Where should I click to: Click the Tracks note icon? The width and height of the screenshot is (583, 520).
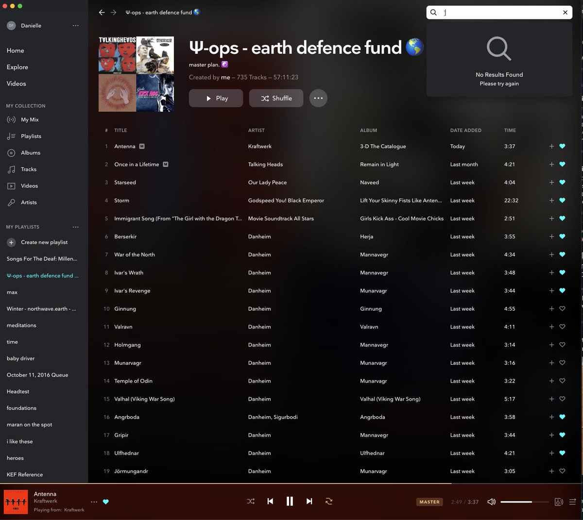[x=11, y=169]
